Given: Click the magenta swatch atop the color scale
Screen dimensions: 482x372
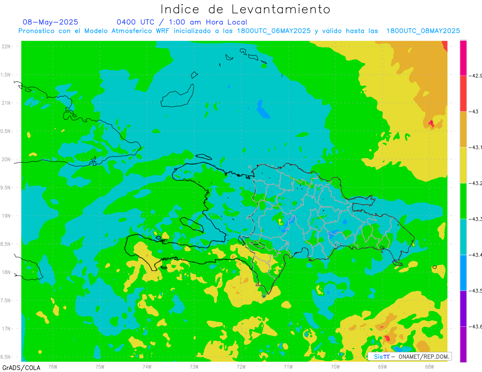Looking at the screenshot, I should click(x=463, y=58).
